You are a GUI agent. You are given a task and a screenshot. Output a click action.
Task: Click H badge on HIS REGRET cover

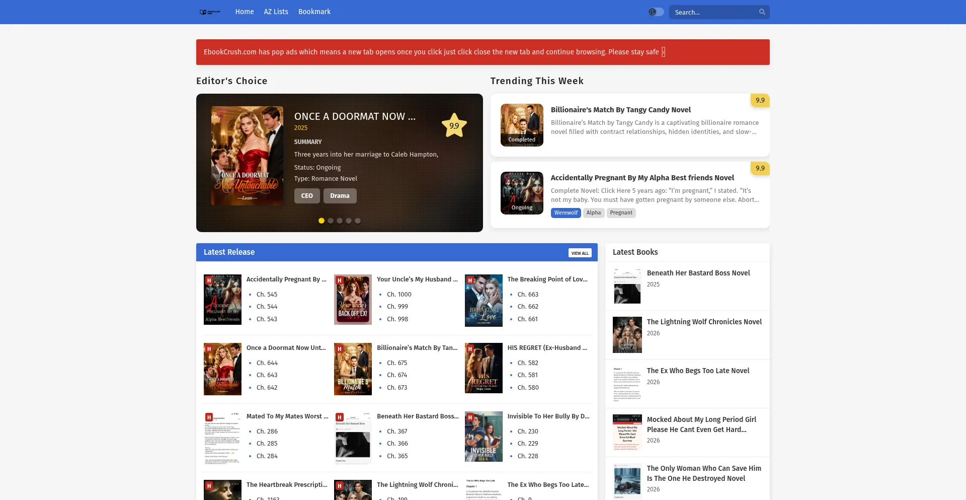click(470, 349)
